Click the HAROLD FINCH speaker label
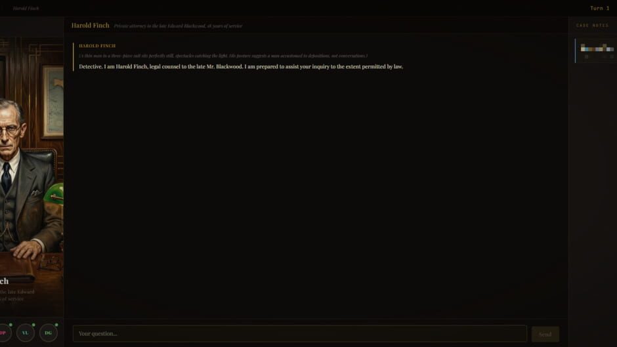 pos(97,46)
